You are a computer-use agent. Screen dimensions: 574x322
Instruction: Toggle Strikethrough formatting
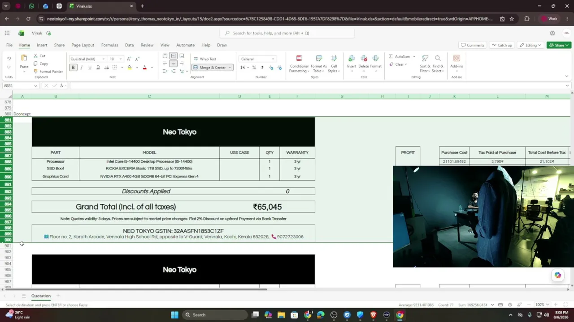coord(106,68)
